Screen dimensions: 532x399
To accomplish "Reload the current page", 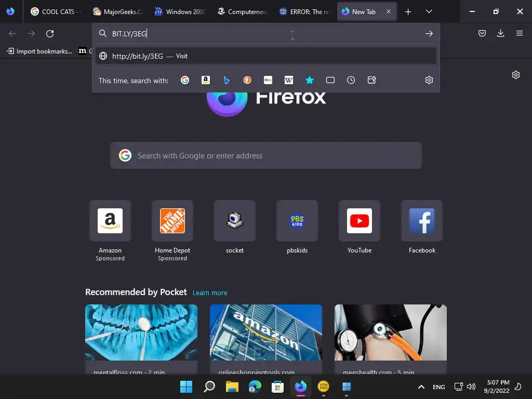I will tap(50, 34).
